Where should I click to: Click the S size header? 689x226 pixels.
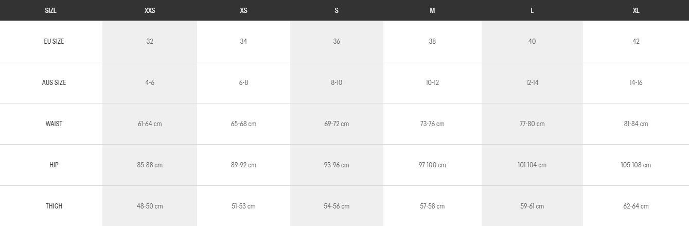click(337, 10)
